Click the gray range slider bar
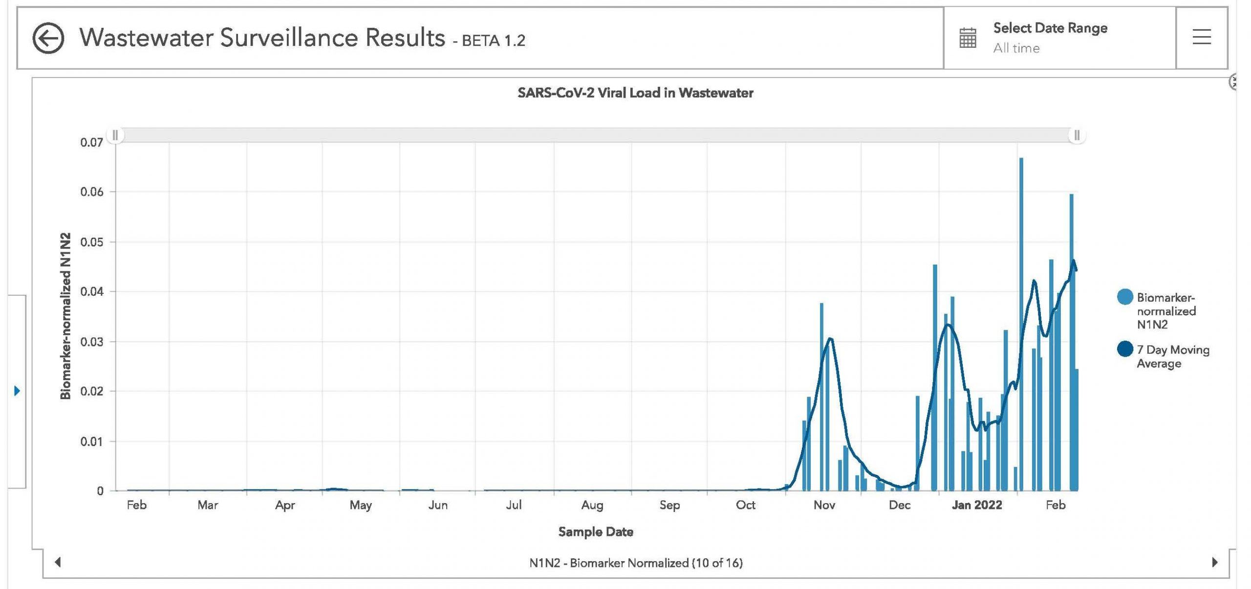The width and height of the screenshot is (1251, 589). (596, 135)
